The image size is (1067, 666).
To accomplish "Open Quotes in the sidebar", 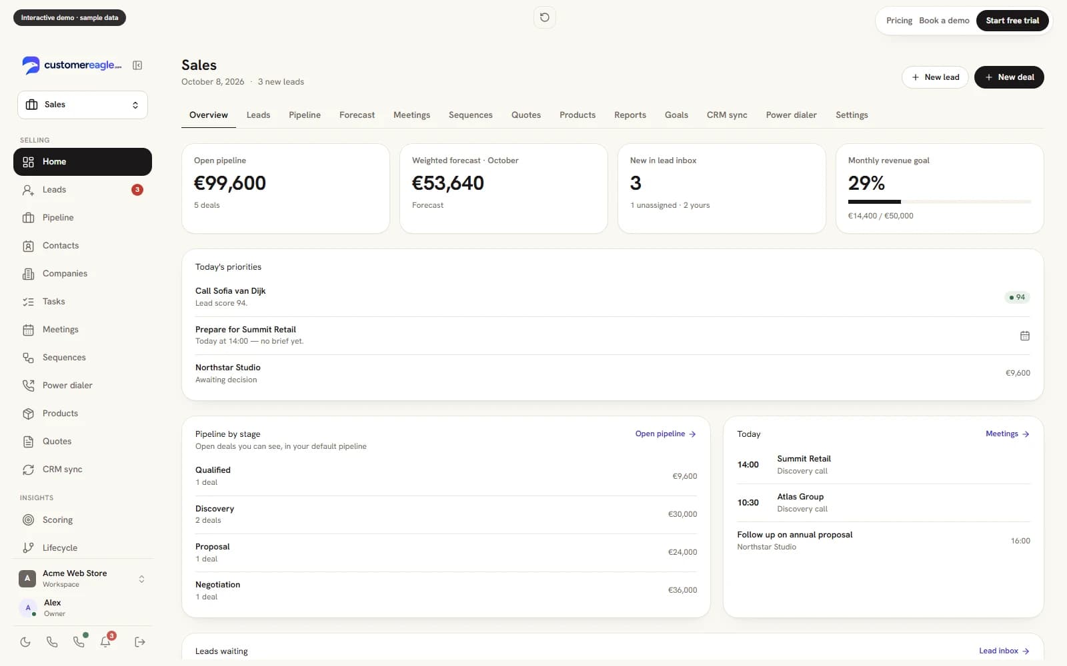I will tap(83, 442).
